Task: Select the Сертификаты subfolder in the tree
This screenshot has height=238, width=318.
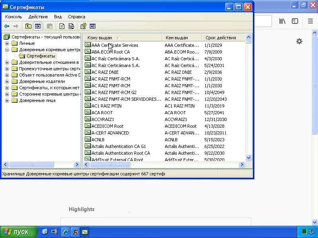Action: 41,56
